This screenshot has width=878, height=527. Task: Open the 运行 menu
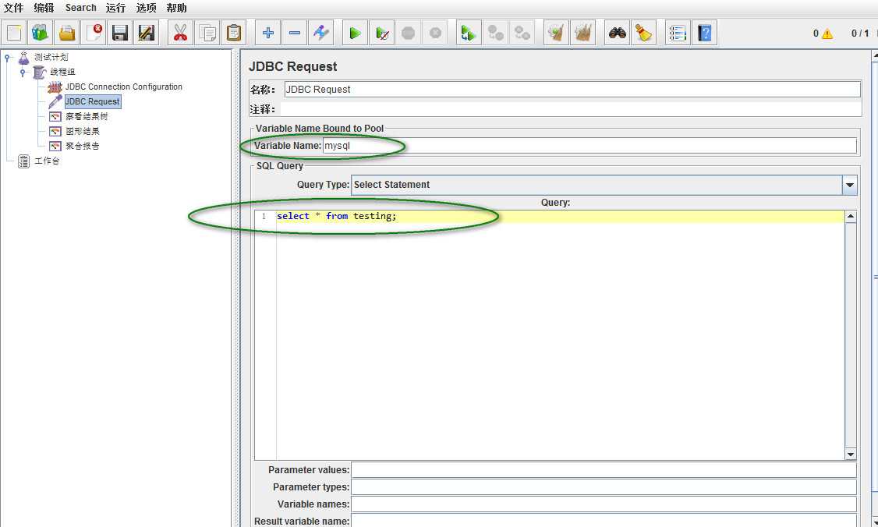115,8
